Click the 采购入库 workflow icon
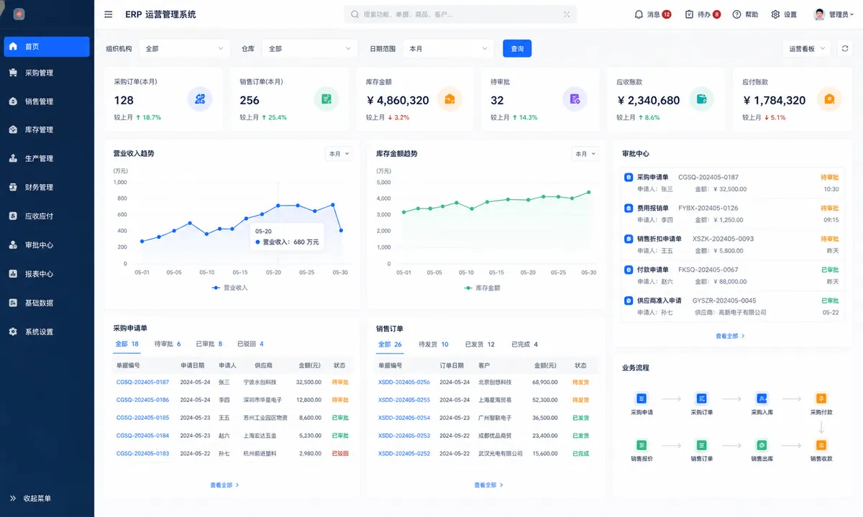Screen dimensions: 863x517 pos(762,398)
